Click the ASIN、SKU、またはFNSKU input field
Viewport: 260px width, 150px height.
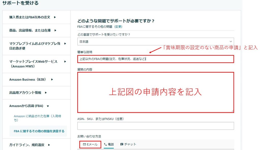point(155,126)
